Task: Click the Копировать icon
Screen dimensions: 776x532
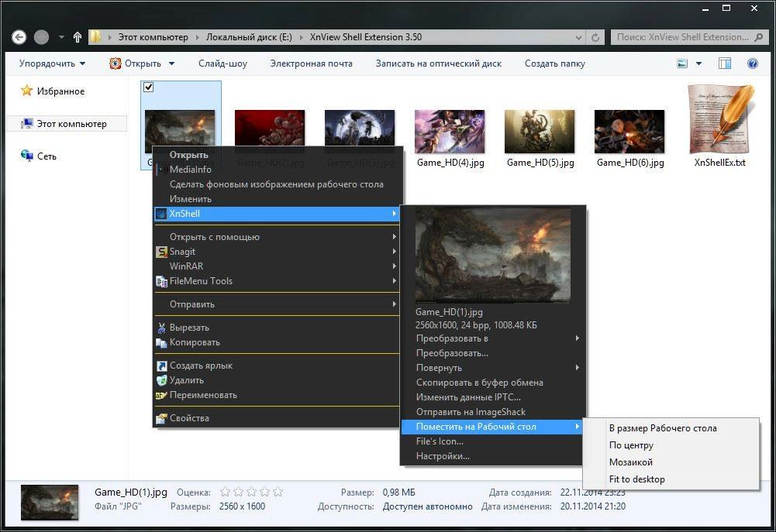Action: (x=161, y=342)
